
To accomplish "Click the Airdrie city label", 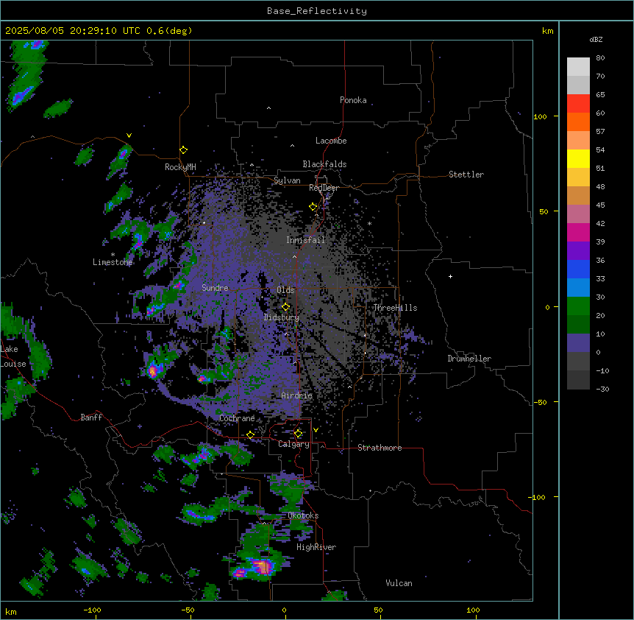I will point(297,395).
